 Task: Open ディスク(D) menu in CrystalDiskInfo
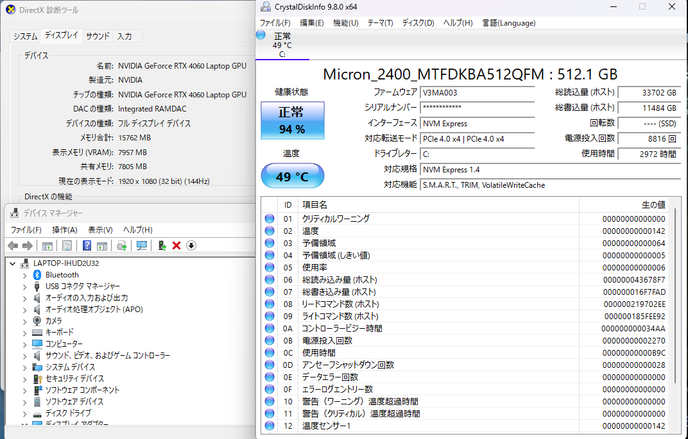418,23
